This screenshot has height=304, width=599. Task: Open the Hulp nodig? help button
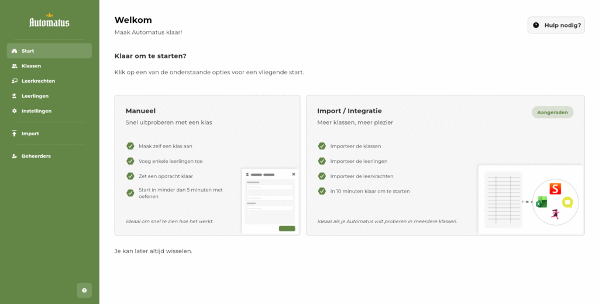556,25
